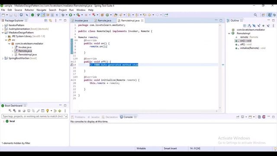The width and height of the screenshot is (277, 156).
Task: Collapse com.lovetolearn.mediator package
Action: (x=9, y=43)
